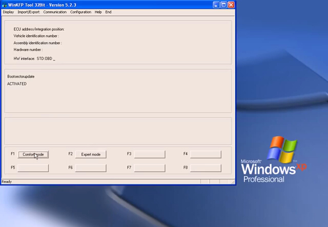The image size is (328, 227).
Task: Click 'Assembly identification number :' label
Action: point(37,43)
